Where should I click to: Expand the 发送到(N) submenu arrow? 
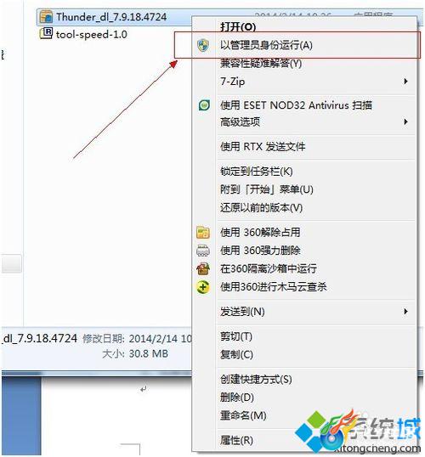pos(405,311)
